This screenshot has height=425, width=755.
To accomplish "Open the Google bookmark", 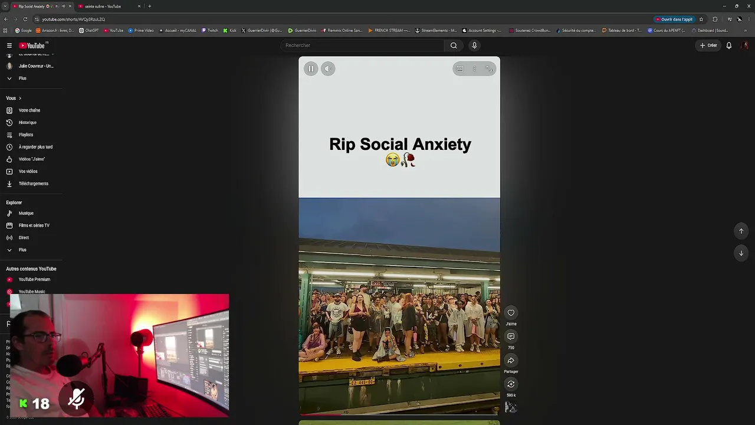I will [x=24, y=31].
